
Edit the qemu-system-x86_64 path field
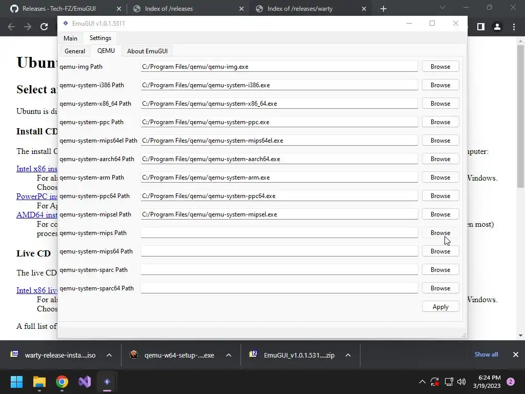coord(279,104)
